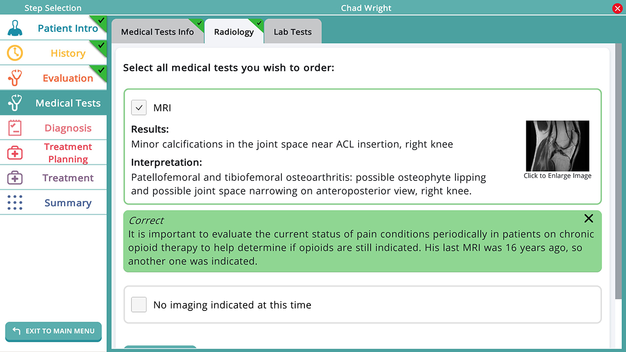Click the Treatment medical bag icon

(15, 178)
